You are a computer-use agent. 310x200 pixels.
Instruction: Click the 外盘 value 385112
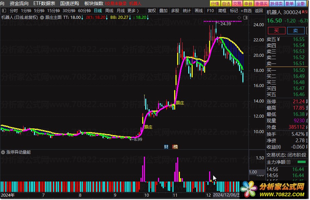(x=297, y=127)
